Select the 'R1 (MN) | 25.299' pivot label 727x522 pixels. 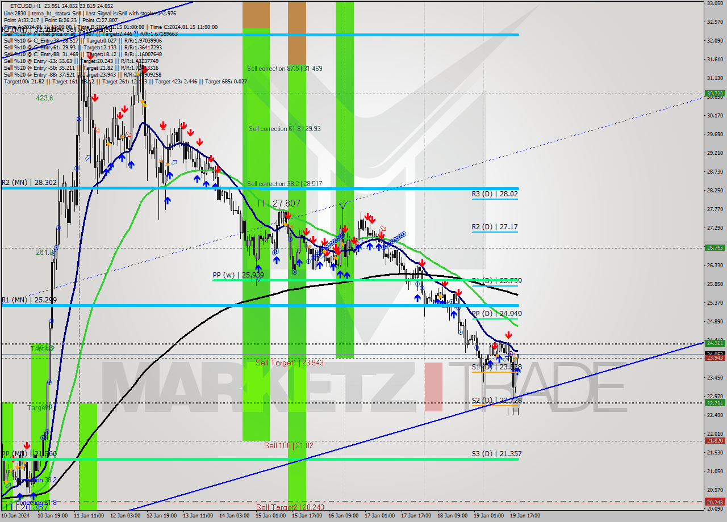(x=29, y=300)
